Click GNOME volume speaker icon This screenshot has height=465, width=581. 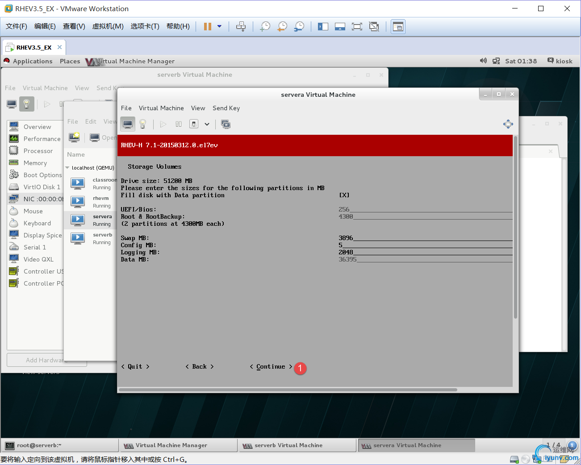pyautogui.click(x=483, y=61)
